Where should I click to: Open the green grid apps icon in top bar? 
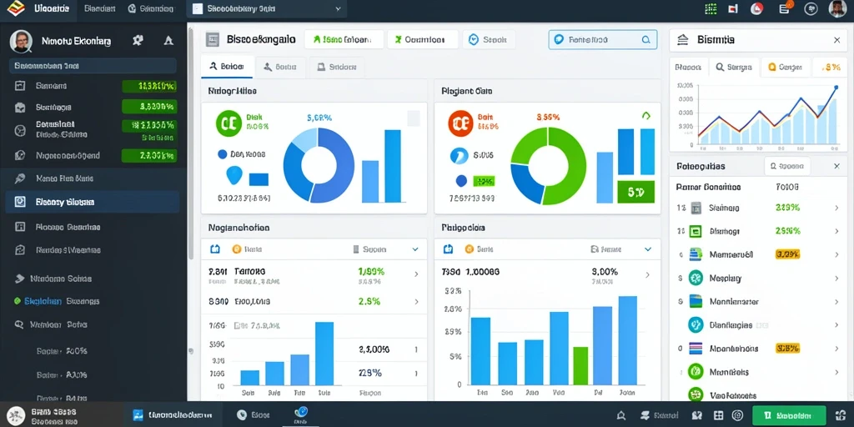711,8
